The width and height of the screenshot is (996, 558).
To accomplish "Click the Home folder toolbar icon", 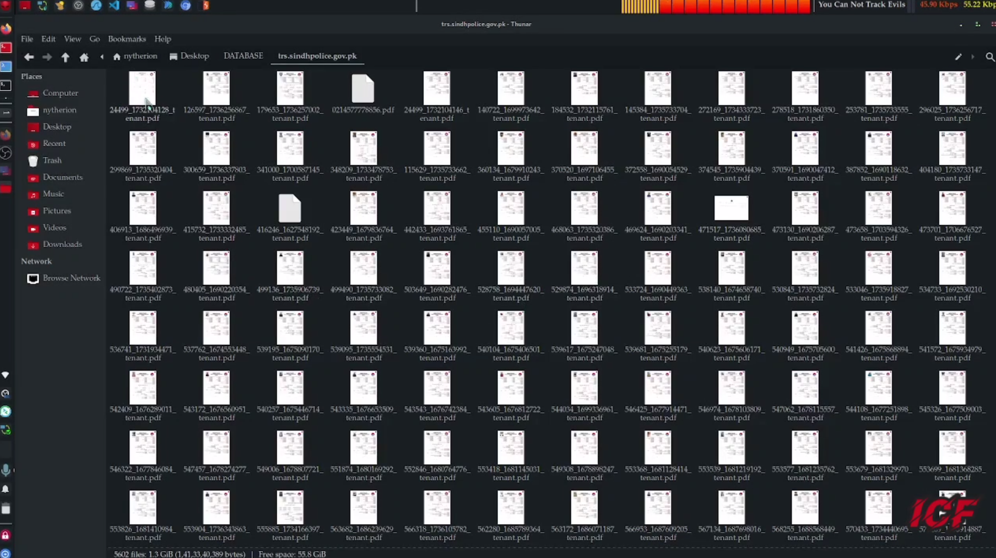I will coord(84,57).
